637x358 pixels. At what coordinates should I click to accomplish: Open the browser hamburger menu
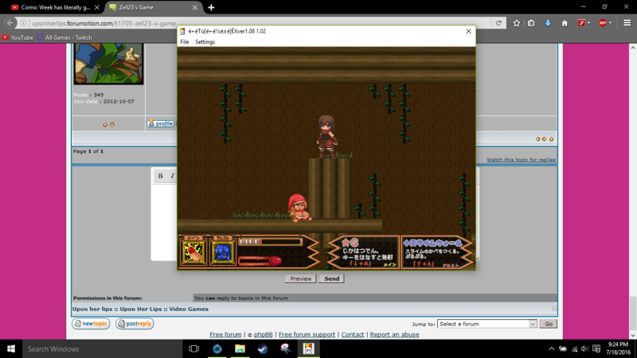pos(627,23)
